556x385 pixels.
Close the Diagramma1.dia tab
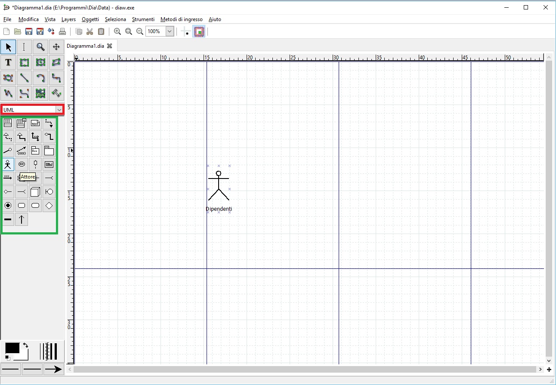pos(109,46)
